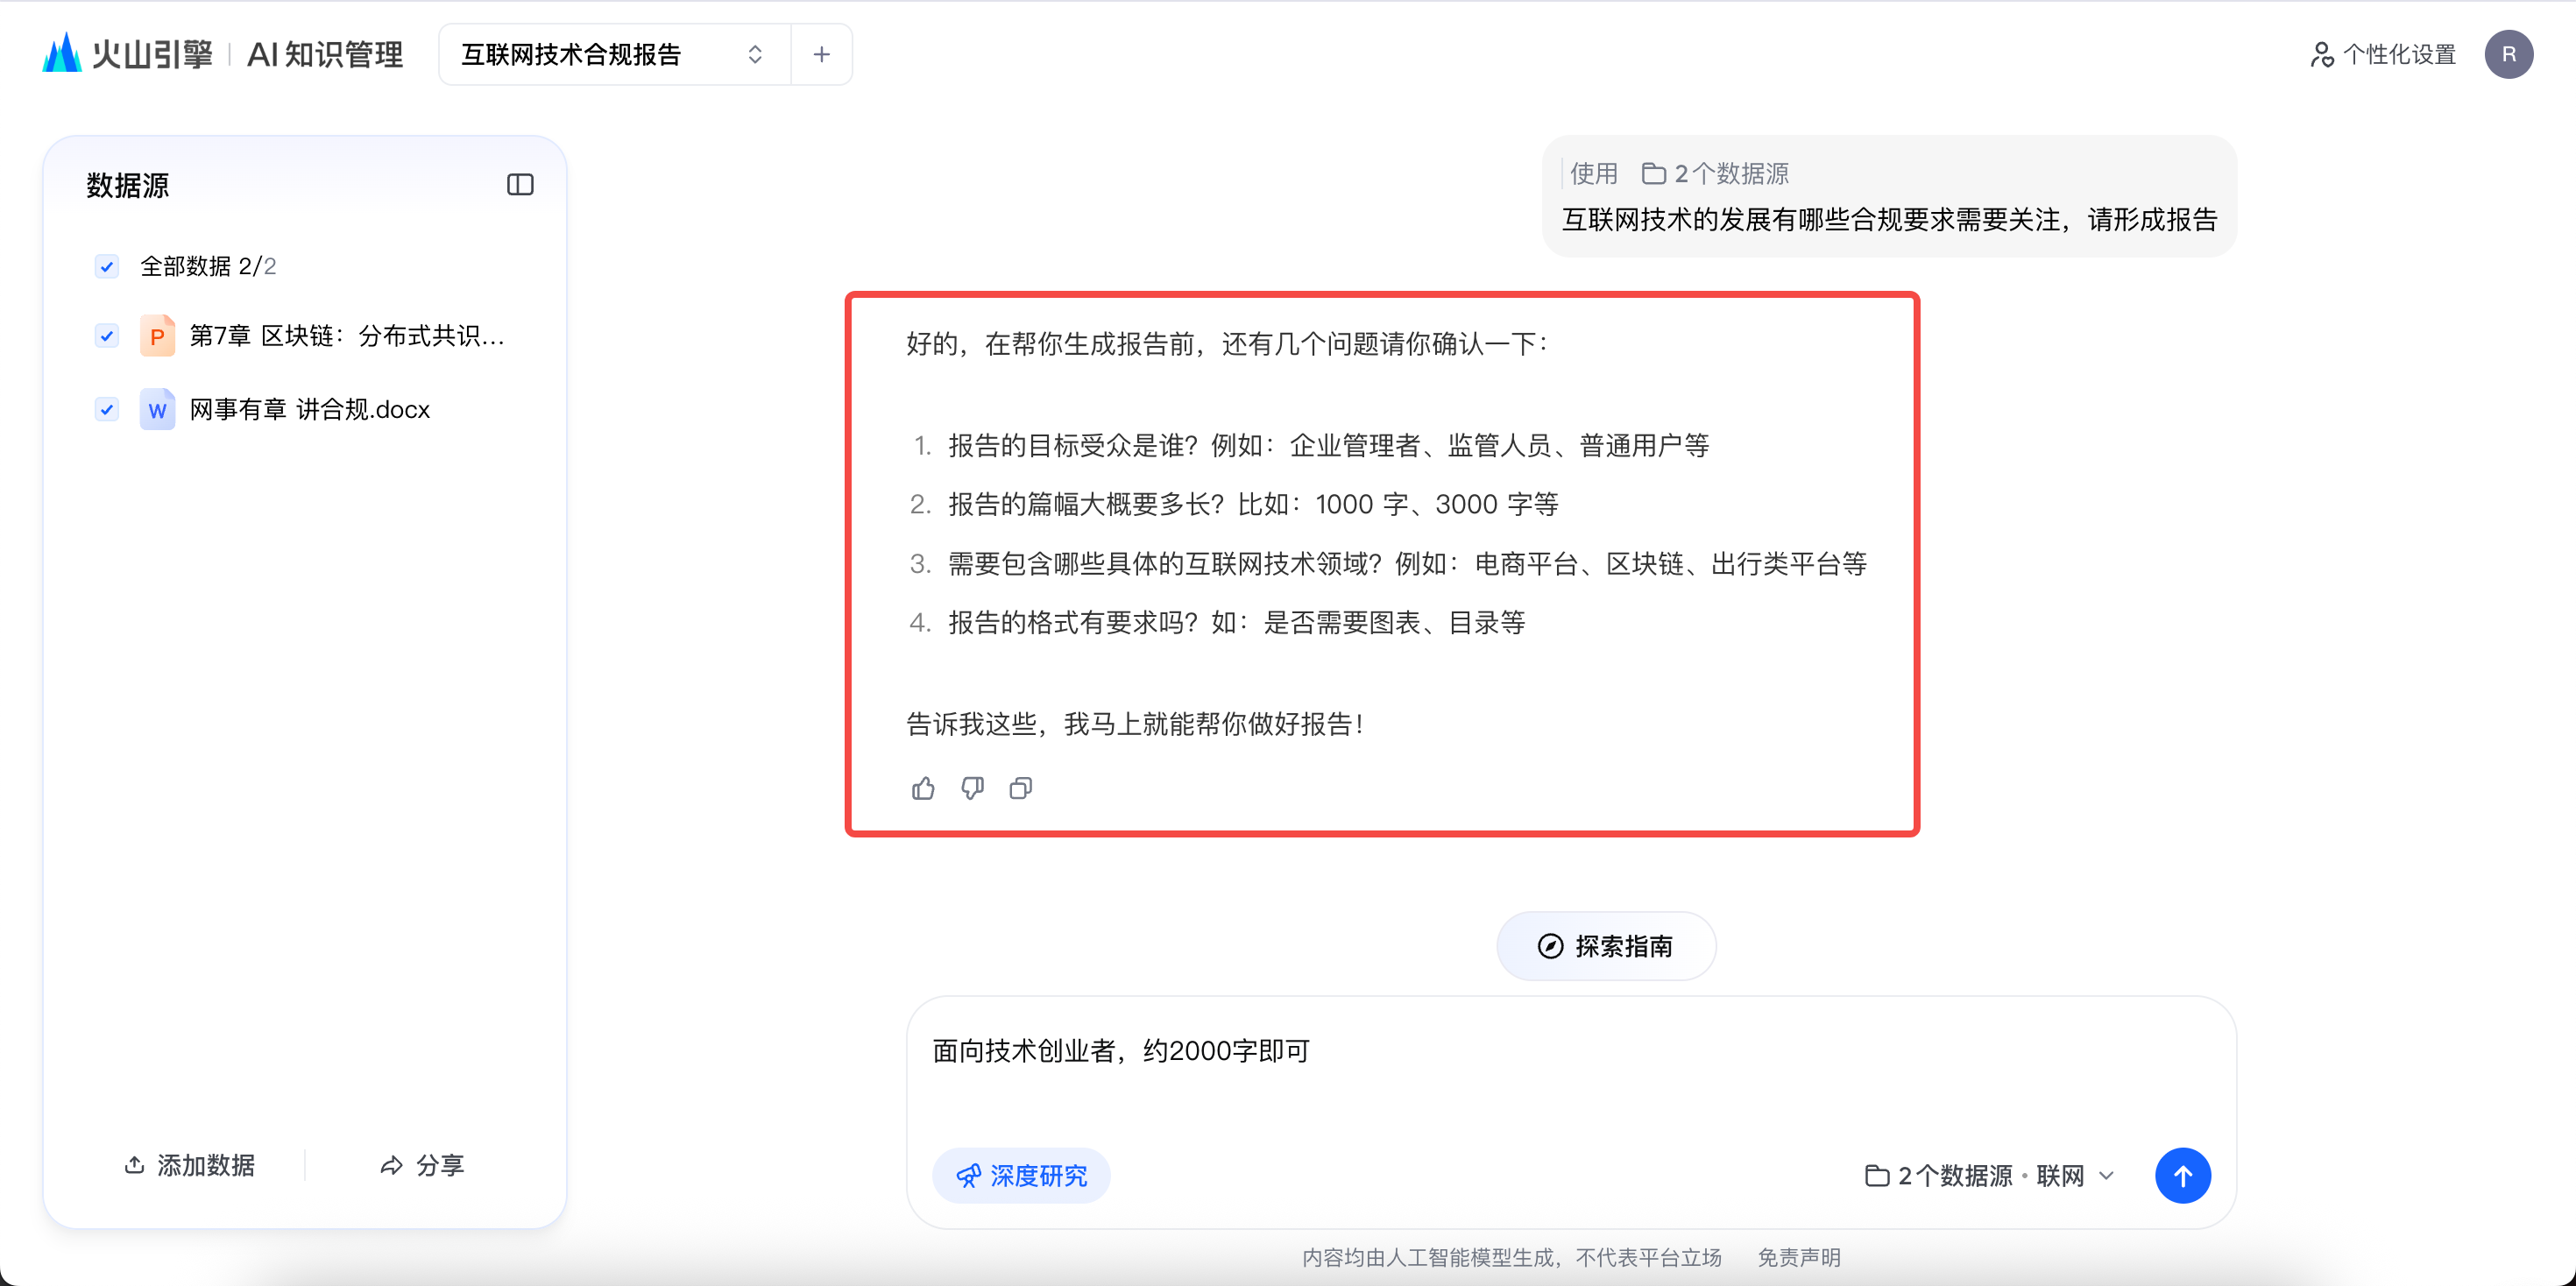2576x1286 pixels.
Task: Click the 分享 button
Action: (422, 1165)
